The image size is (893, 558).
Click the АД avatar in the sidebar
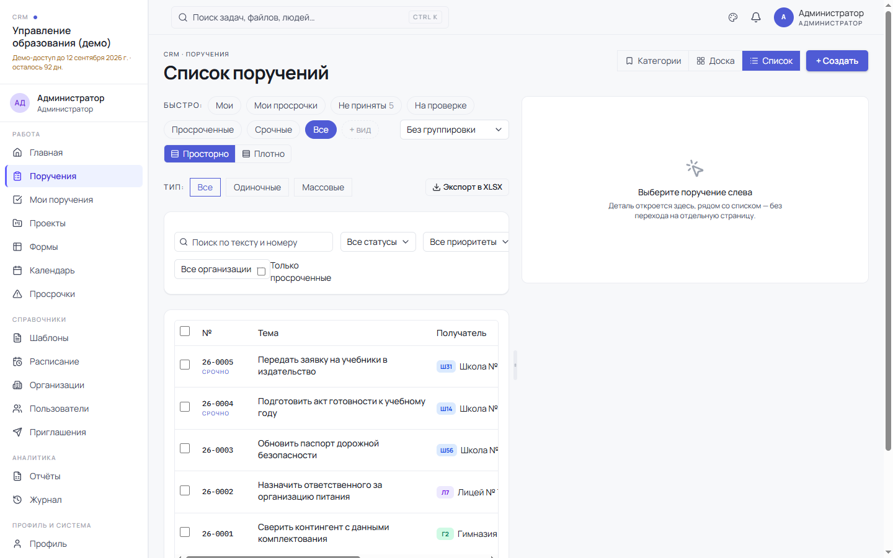(x=20, y=103)
